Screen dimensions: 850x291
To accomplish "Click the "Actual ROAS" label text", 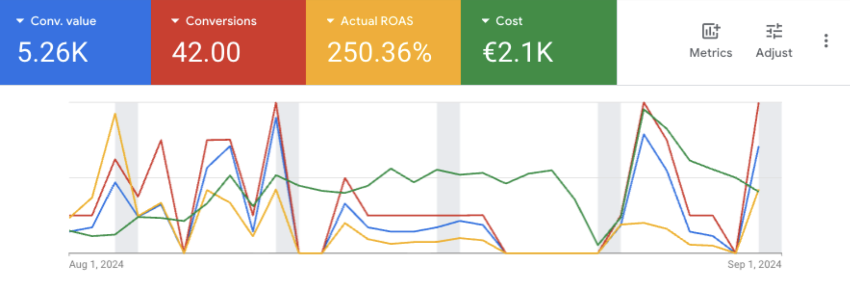I will click(377, 21).
